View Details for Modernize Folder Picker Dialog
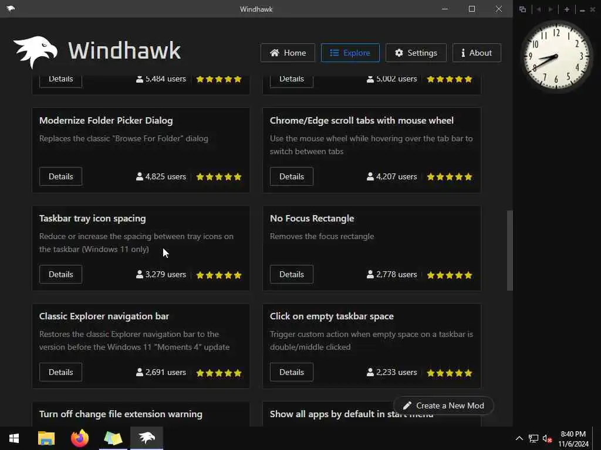 (60, 176)
